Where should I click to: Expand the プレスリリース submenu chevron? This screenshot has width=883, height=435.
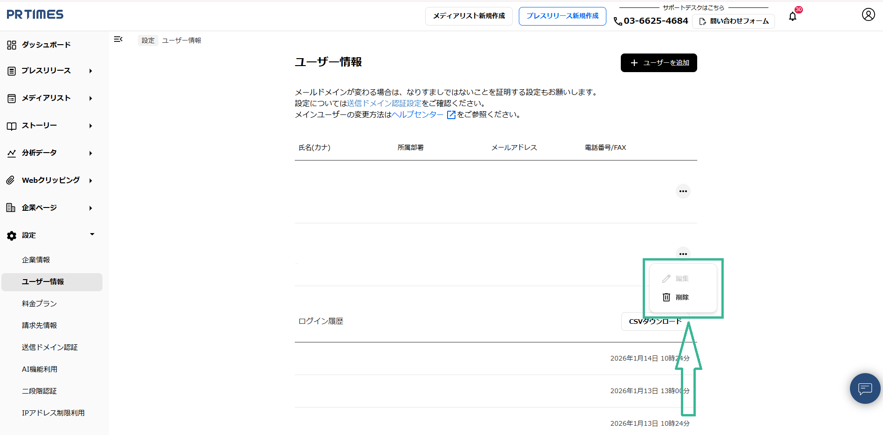tap(91, 71)
